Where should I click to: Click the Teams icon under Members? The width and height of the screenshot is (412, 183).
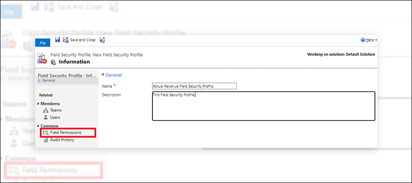(x=45, y=111)
